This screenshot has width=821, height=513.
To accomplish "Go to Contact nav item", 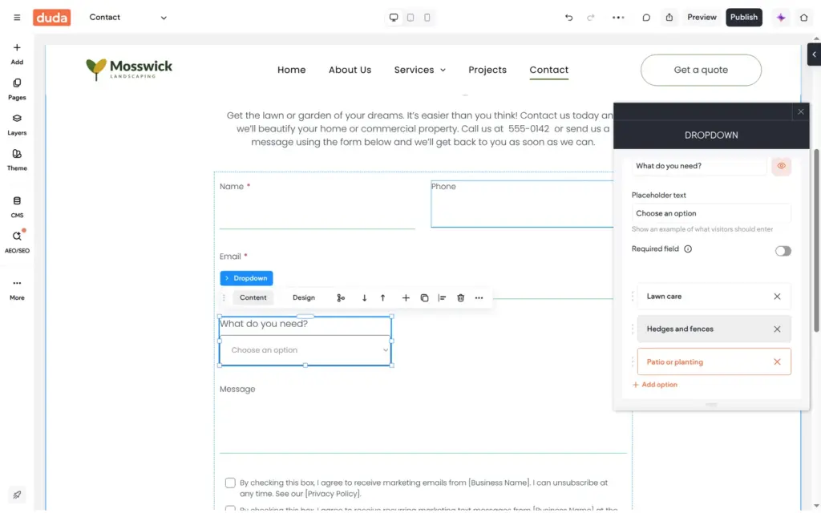I will pos(548,71).
